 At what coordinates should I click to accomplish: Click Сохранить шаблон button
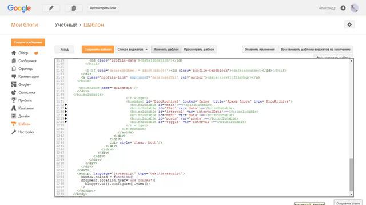coord(98,50)
